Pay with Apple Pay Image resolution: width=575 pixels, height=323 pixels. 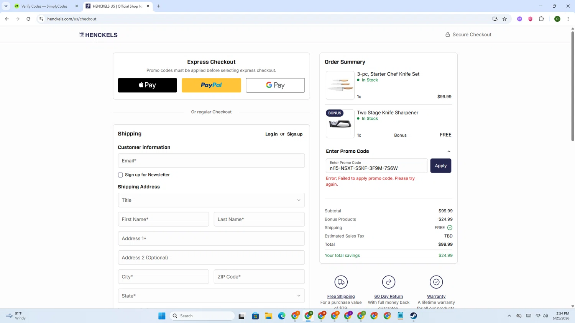[148, 85]
